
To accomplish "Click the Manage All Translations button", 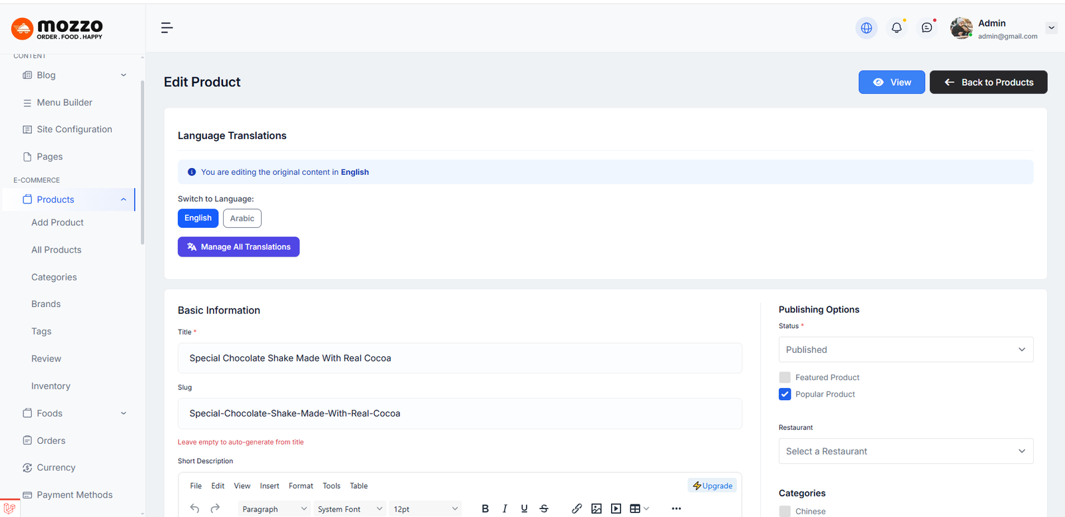I will pyautogui.click(x=238, y=247).
